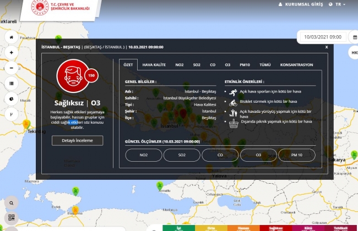
Task: Switch to the HAVA KALİTE tab
Action: tap(154, 64)
